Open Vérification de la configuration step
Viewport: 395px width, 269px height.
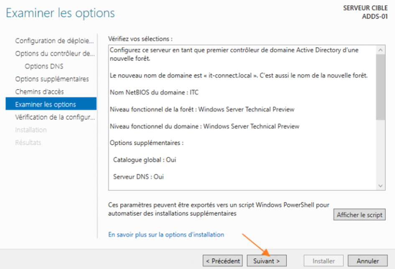pos(55,117)
